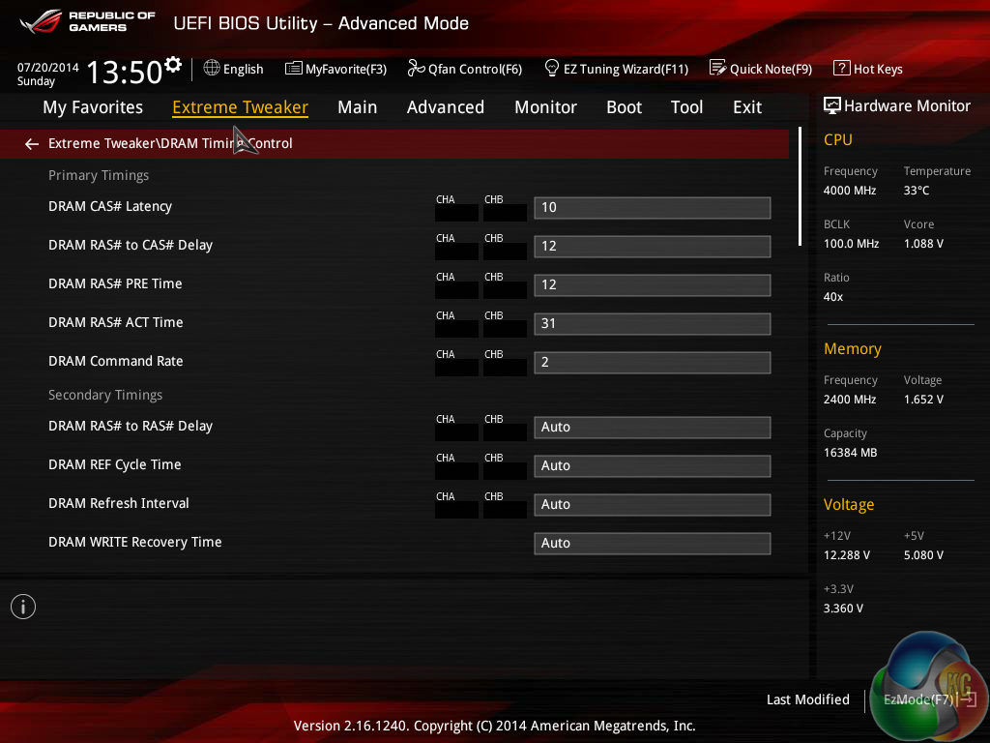990x743 pixels.
Task: Click DRAM REF Cycle Time Auto field
Action: 653,465
